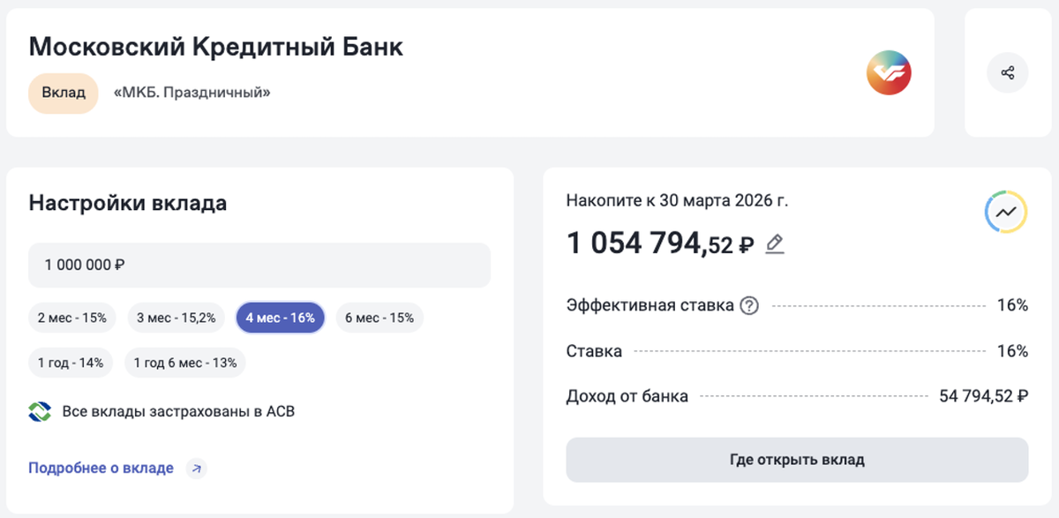Click the Вклад badge

pyautogui.click(x=63, y=93)
